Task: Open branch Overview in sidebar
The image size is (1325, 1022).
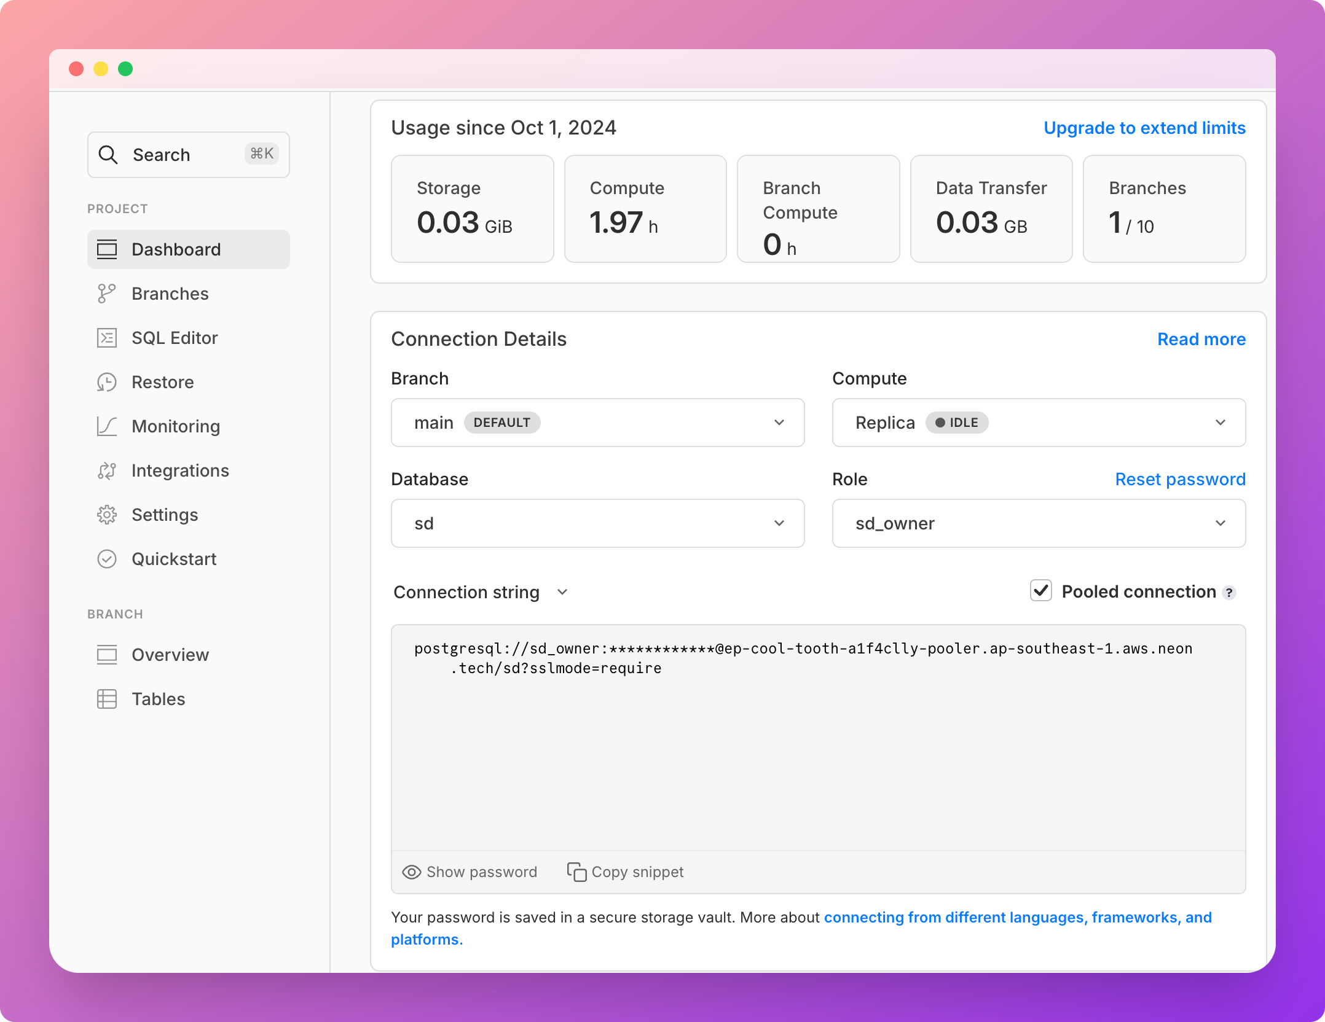Action: (x=170, y=655)
